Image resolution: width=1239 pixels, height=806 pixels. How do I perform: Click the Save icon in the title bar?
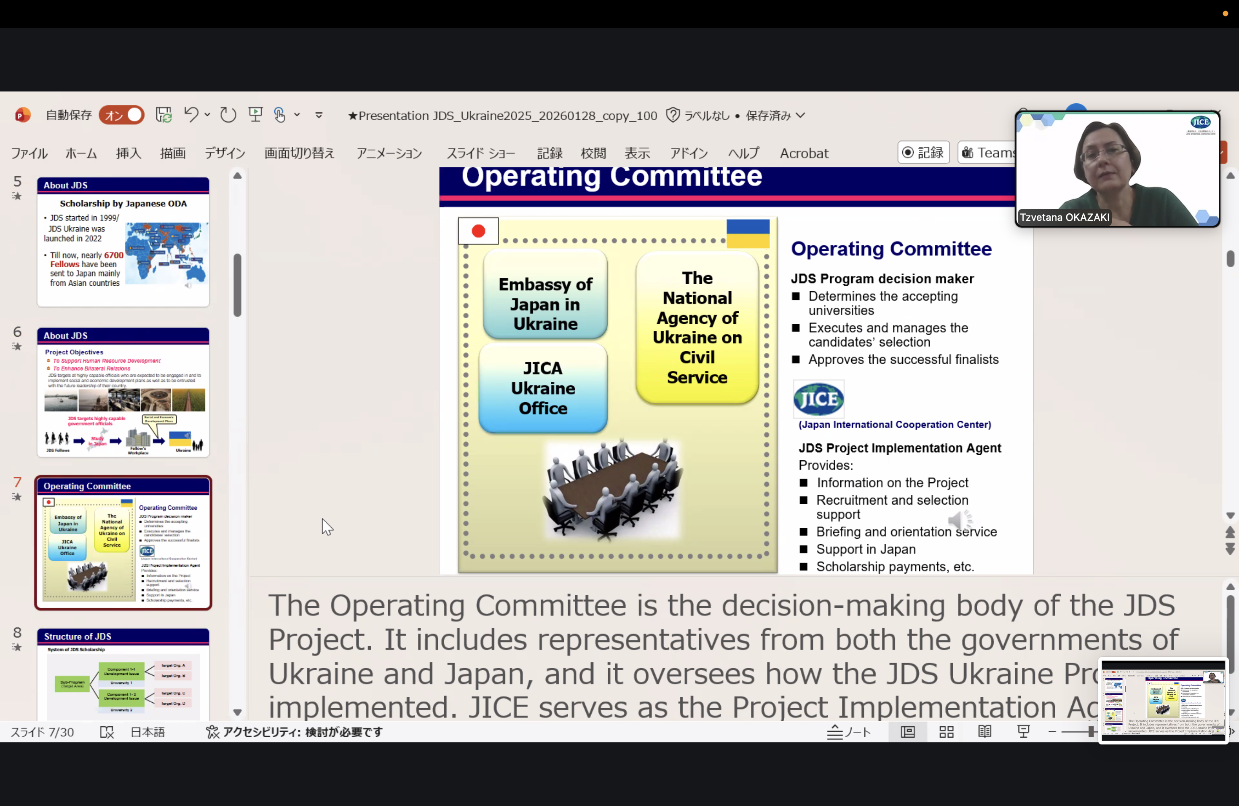point(164,115)
